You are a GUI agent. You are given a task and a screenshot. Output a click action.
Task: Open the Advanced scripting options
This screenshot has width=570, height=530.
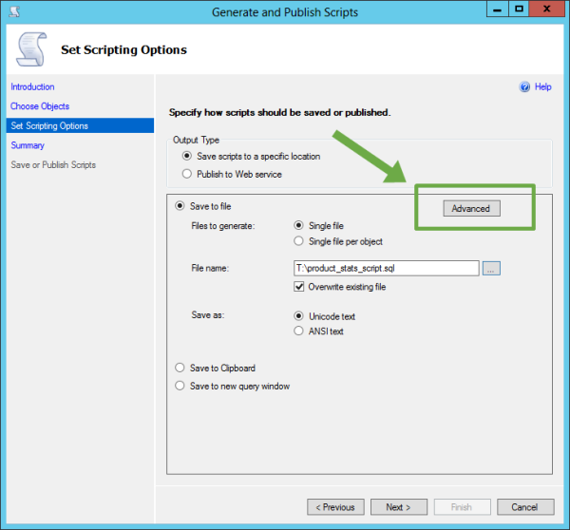tap(470, 208)
